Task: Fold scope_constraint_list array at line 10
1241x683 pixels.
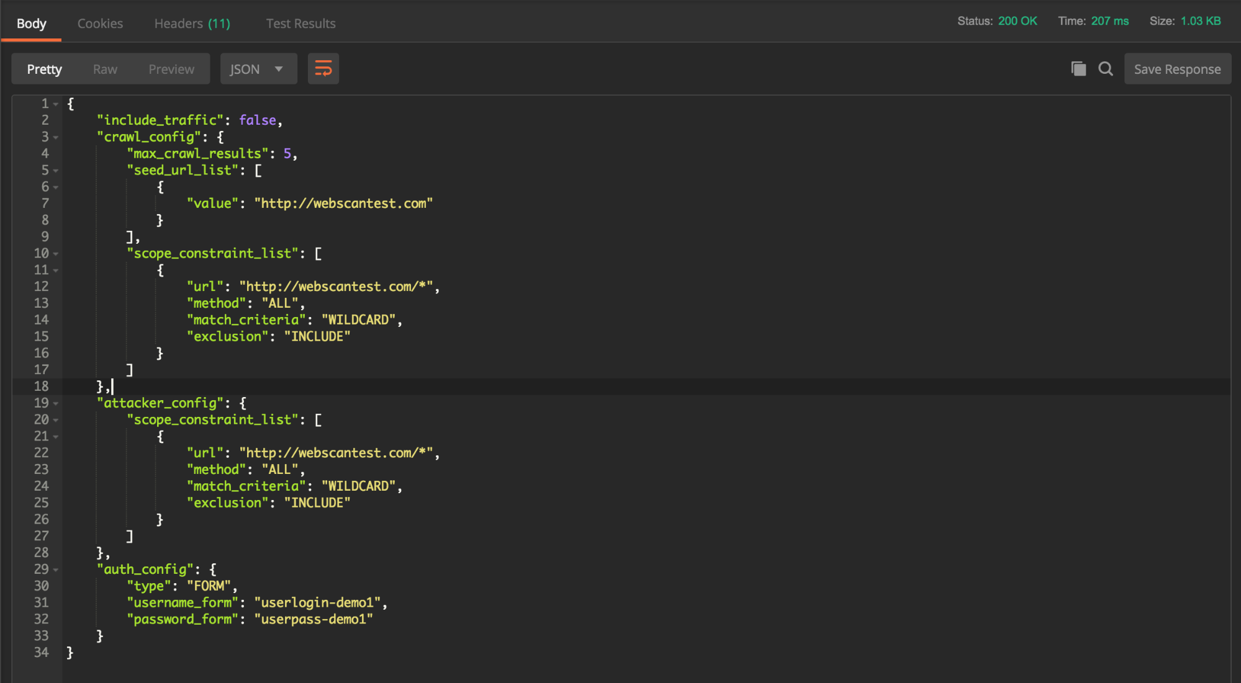Action: pos(56,254)
